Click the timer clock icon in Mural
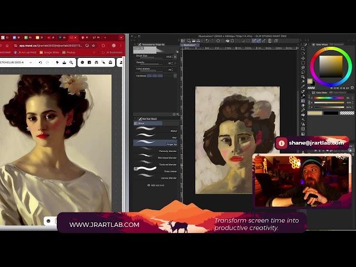This screenshot has width=356, height=267. point(82,62)
